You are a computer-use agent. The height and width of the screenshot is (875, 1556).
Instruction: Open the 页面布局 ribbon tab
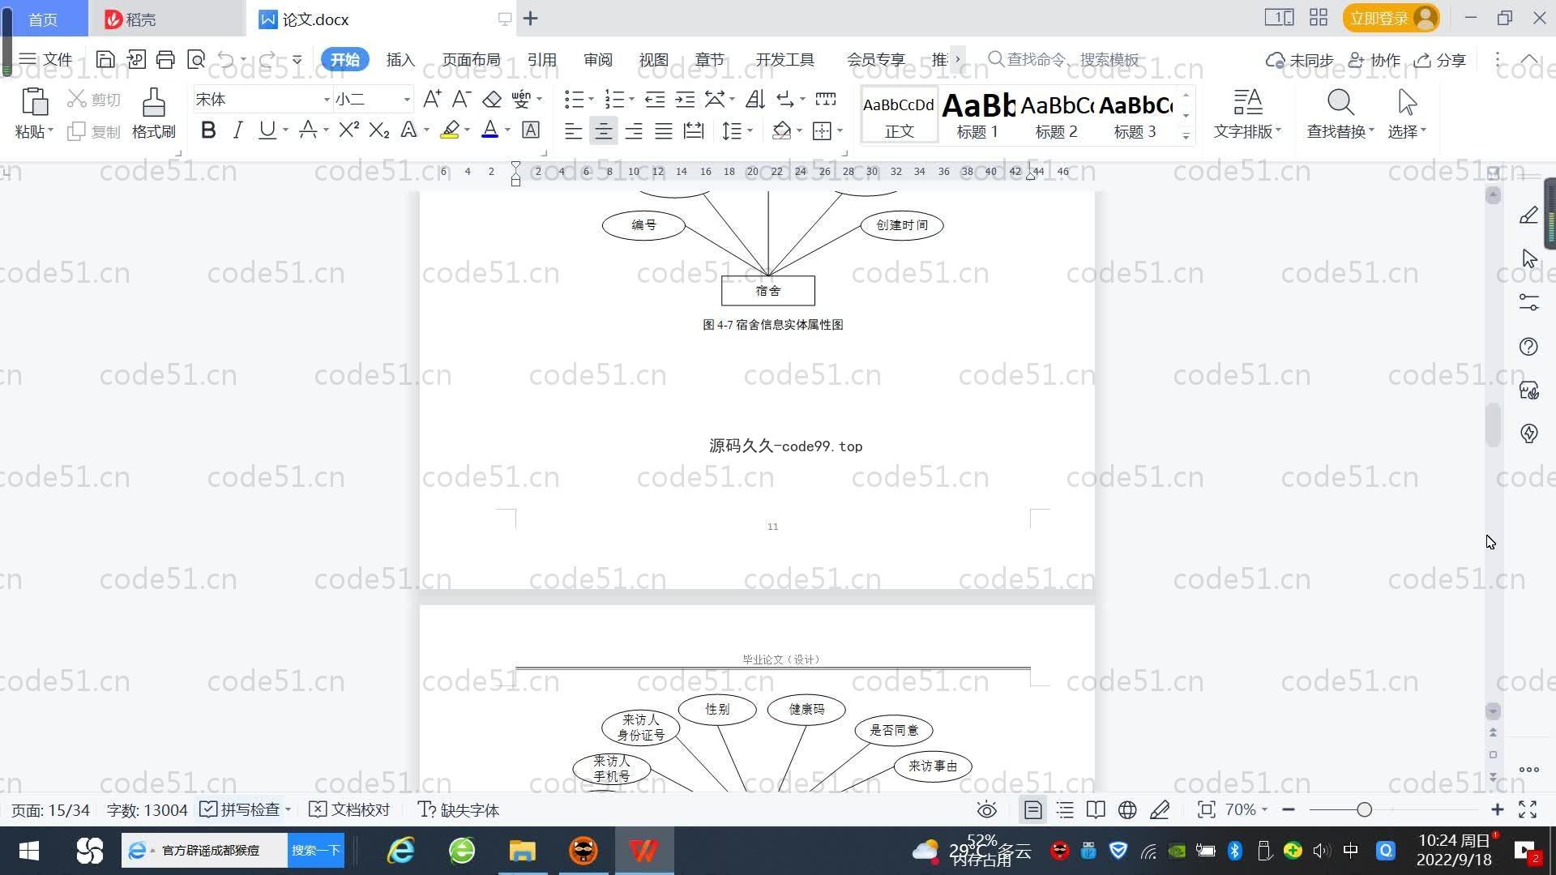tap(471, 60)
